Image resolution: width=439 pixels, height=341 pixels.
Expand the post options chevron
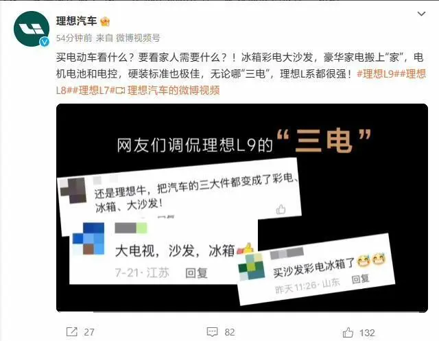coord(421,14)
